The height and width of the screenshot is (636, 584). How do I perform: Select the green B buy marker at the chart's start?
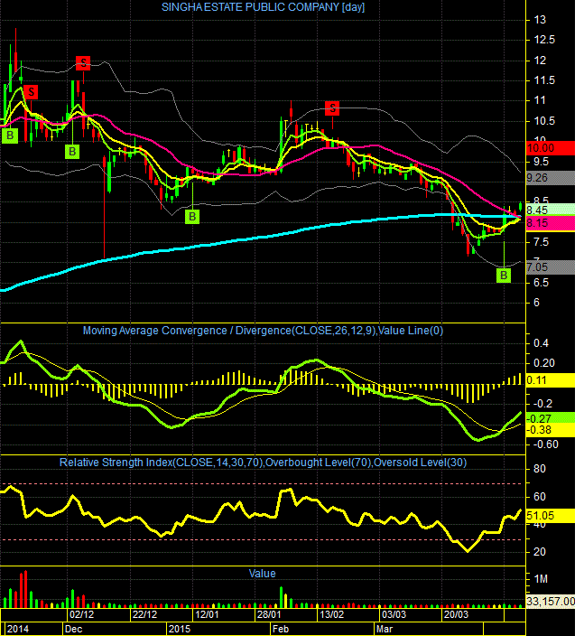pos(10,136)
